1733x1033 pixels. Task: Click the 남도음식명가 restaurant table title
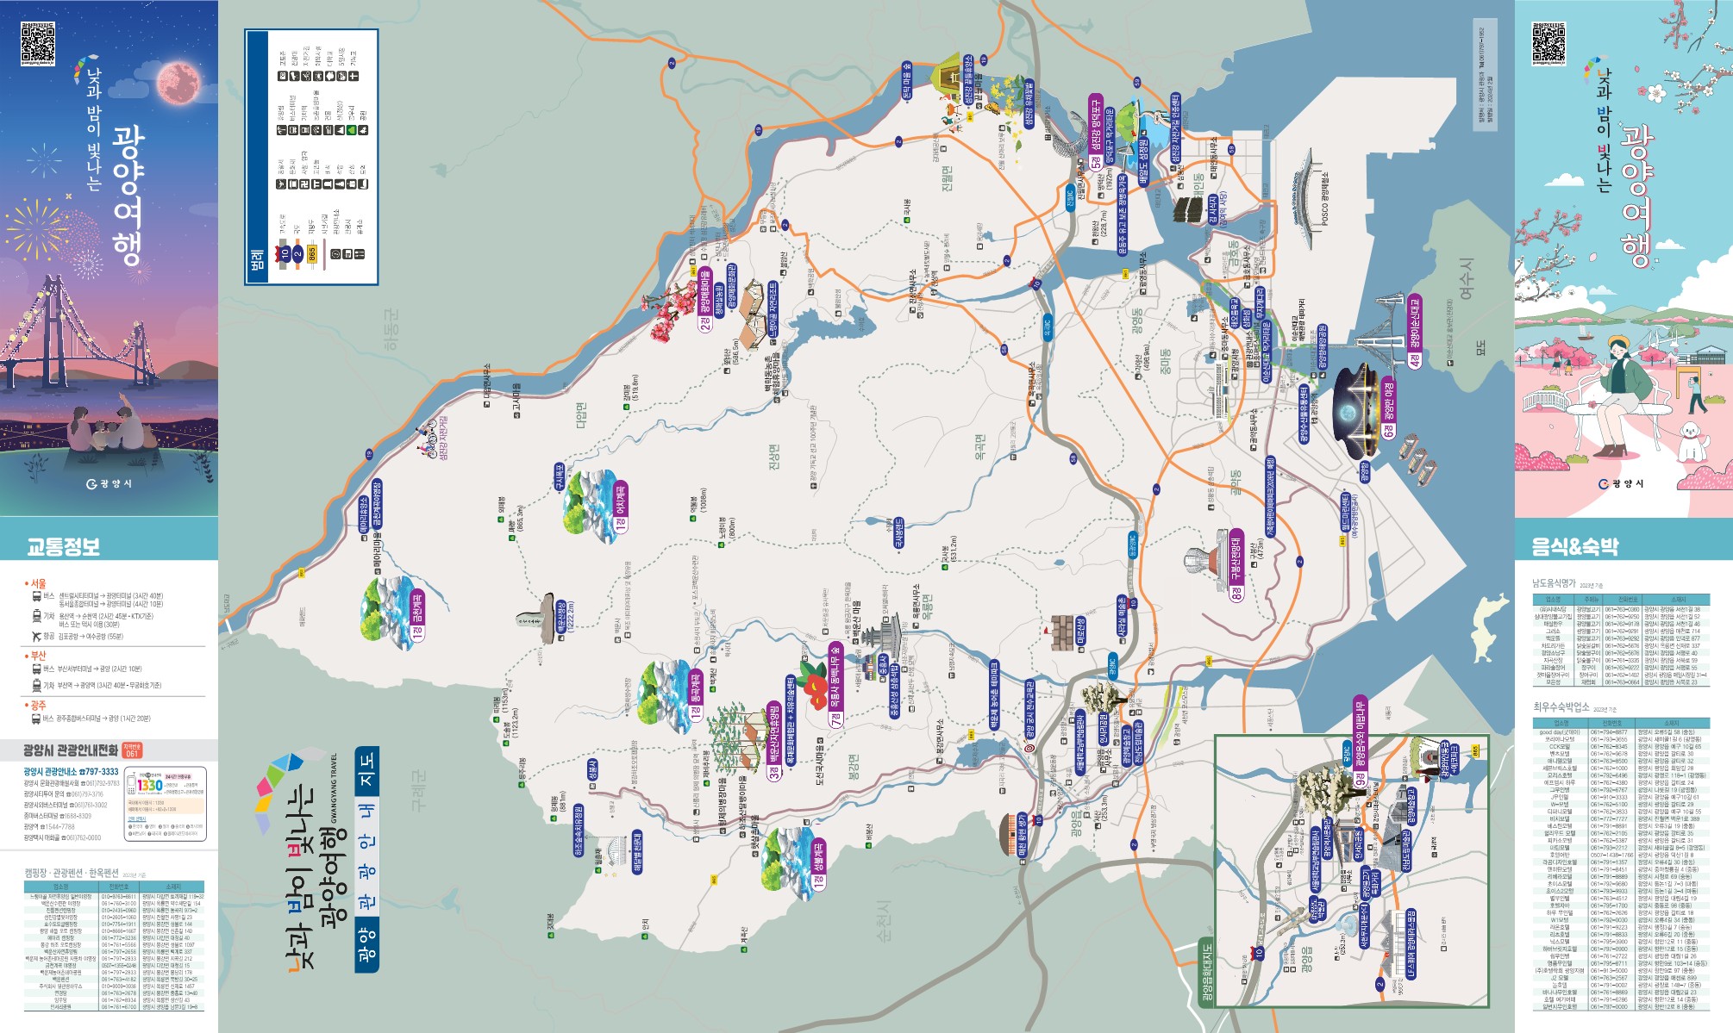click(1554, 583)
